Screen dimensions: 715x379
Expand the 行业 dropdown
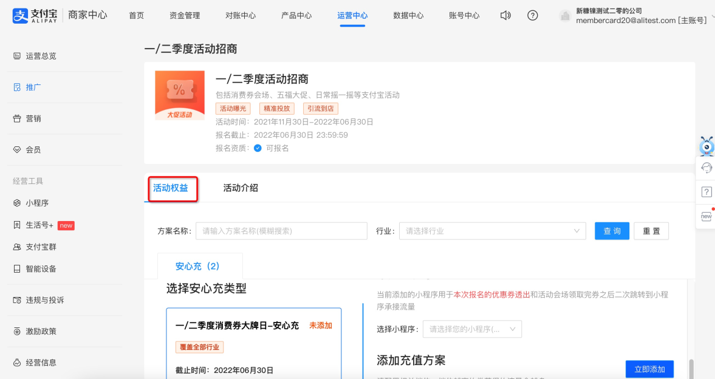[x=493, y=231]
